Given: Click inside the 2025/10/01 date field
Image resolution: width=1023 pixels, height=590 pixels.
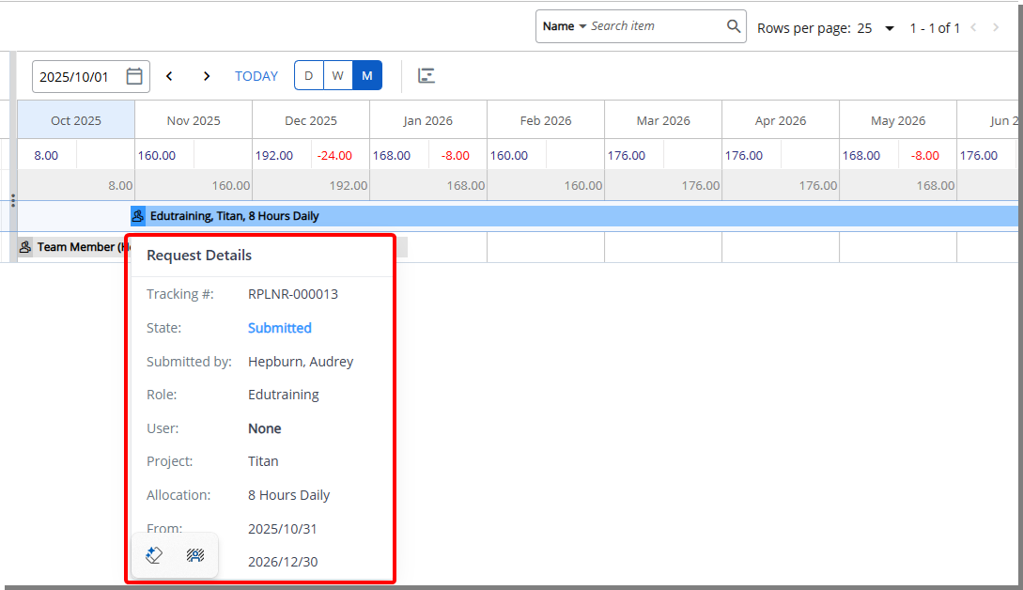Looking at the screenshot, I should click(75, 75).
